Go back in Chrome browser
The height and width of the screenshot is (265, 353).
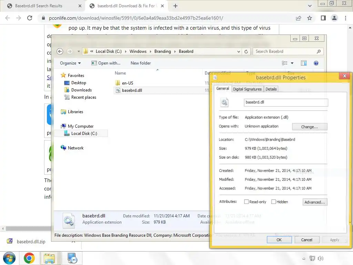(x=8, y=18)
